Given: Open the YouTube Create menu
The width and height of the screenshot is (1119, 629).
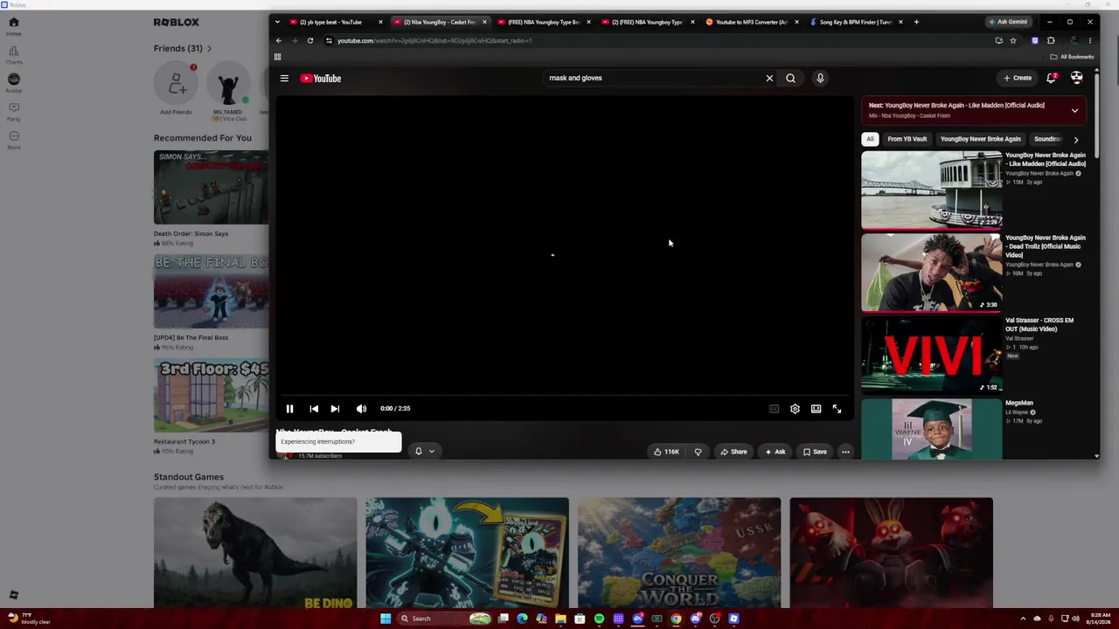Looking at the screenshot, I should 1018,78.
